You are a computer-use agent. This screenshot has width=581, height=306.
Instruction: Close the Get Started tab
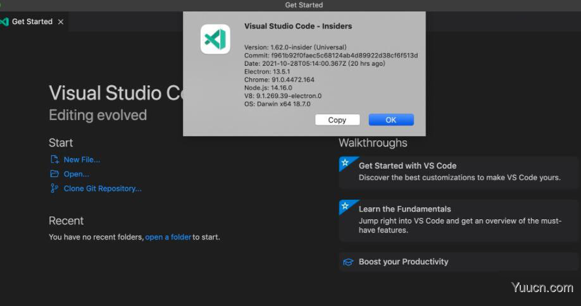61,22
